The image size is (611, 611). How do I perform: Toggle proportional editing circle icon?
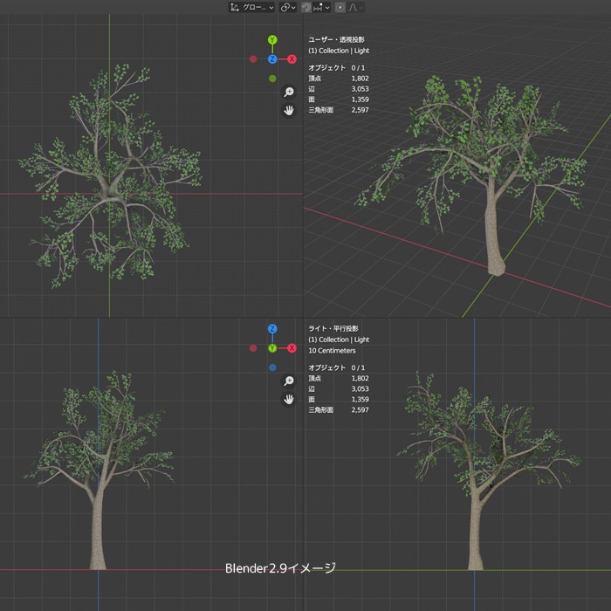click(x=340, y=7)
